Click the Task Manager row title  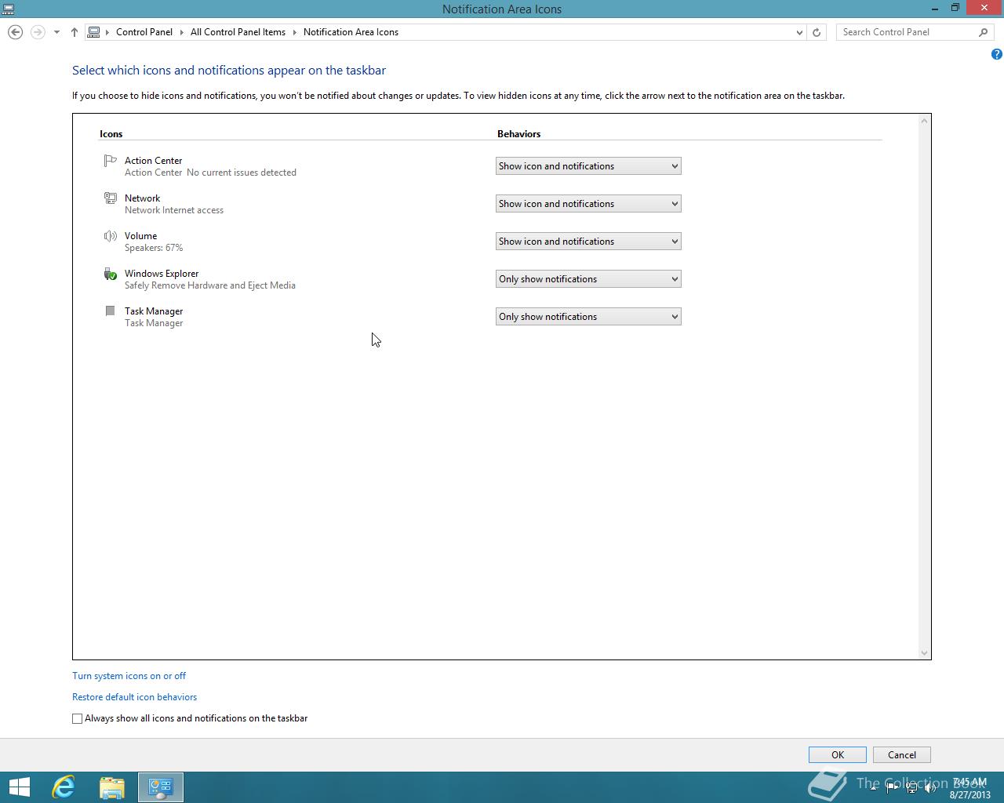(x=154, y=311)
